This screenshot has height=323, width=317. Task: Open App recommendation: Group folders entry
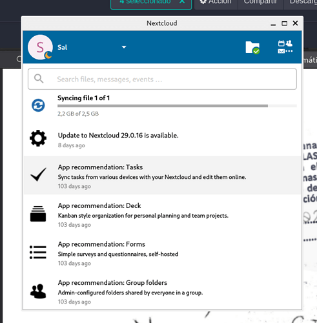(162, 291)
